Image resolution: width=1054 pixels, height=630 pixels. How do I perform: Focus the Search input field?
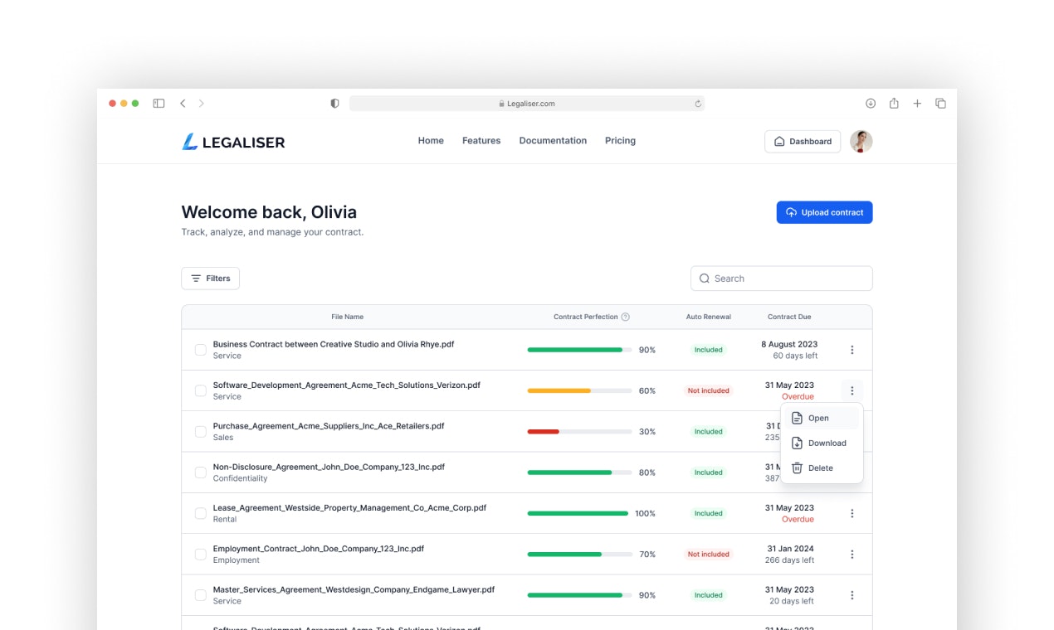click(781, 279)
